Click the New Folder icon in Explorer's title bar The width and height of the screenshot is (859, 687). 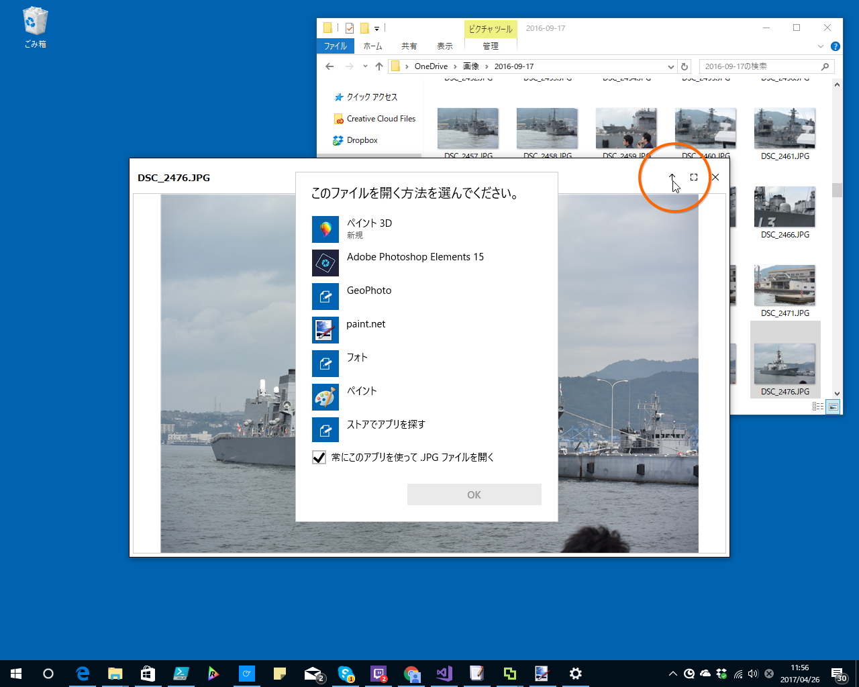[364, 28]
